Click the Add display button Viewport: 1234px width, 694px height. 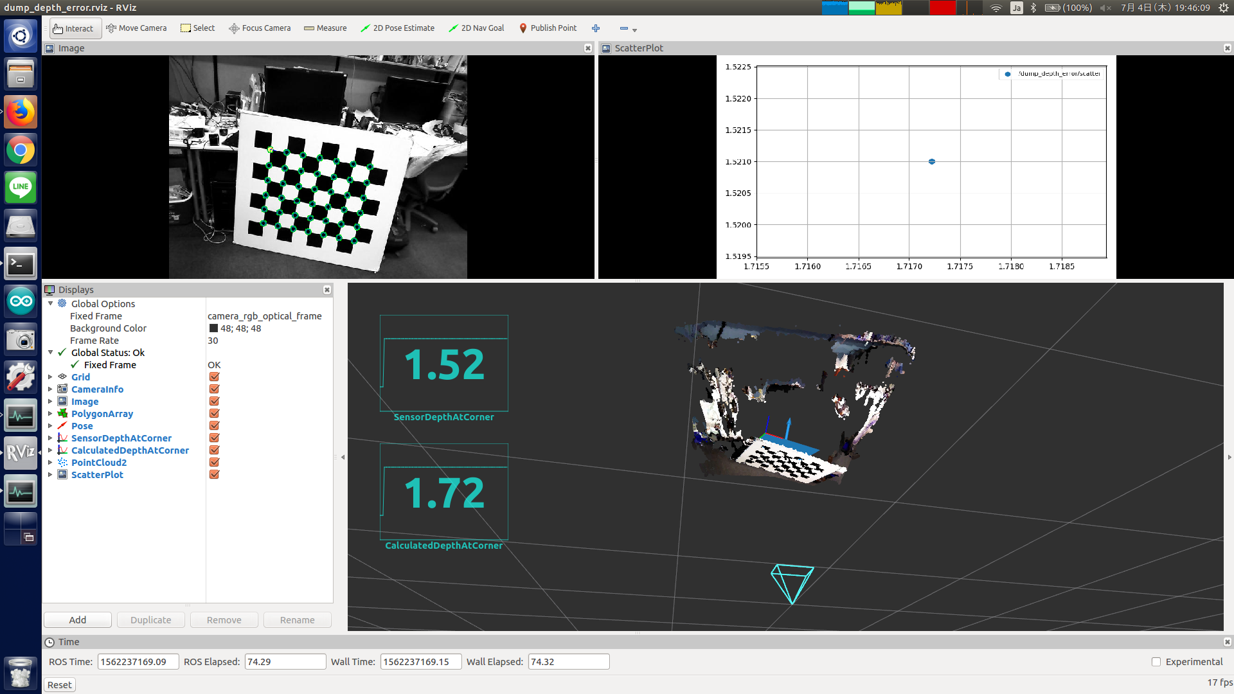pyautogui.click(x=78, y=620)
